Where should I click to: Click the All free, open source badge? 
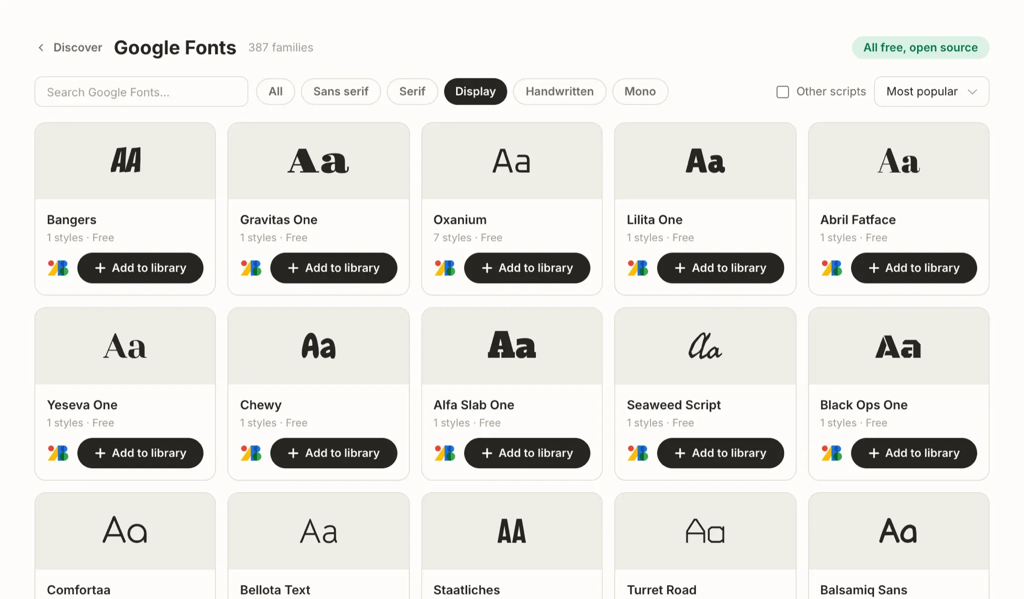pyautogui.click(x=920, y=47)
